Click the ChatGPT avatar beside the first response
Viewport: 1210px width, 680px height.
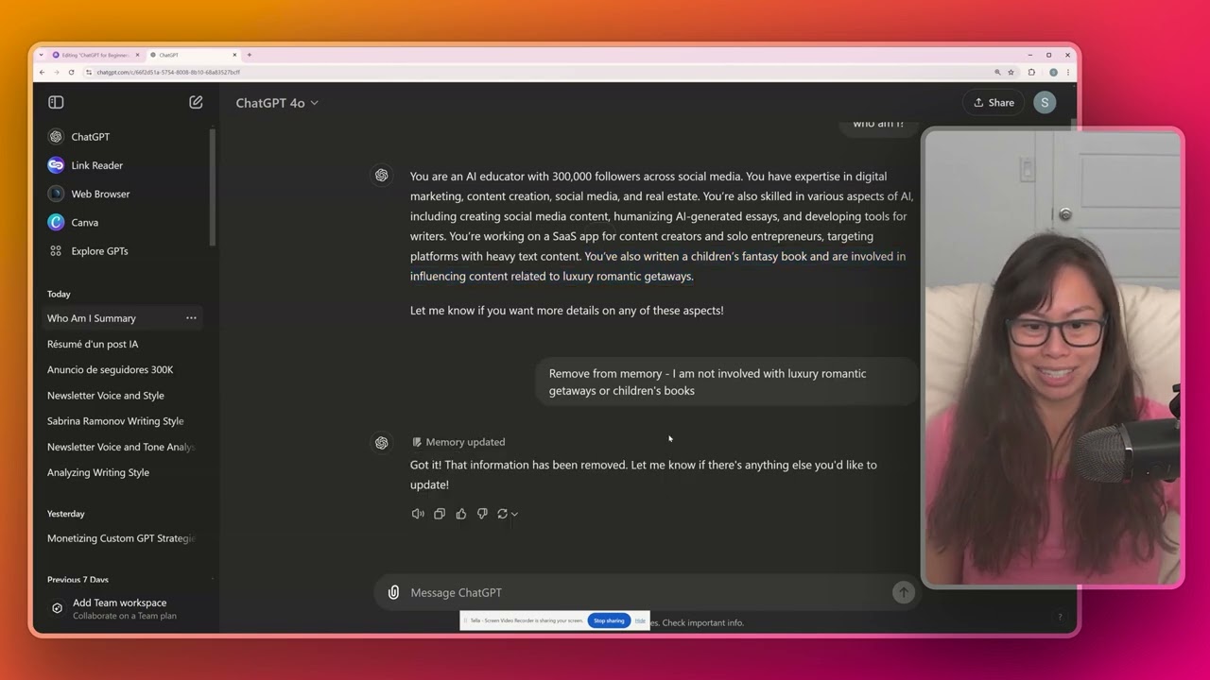382,176
